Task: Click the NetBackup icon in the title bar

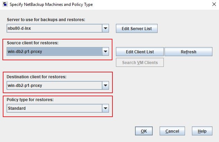Action: tap(5, 5)
